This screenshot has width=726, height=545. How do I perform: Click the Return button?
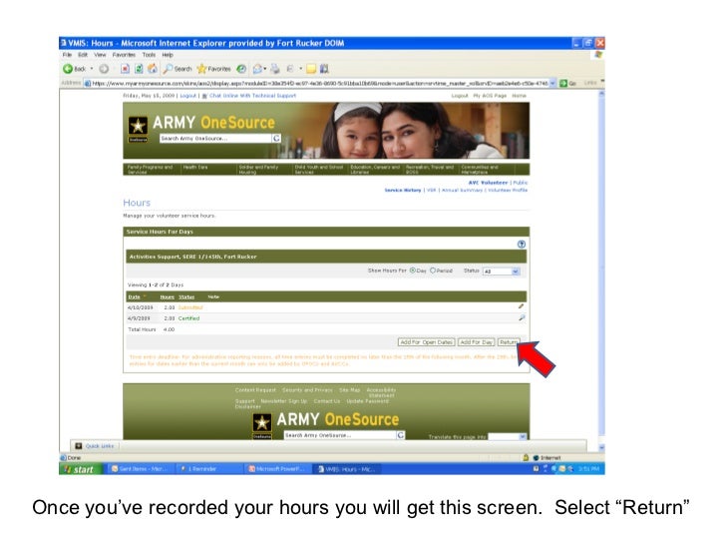tap(509, 342)
